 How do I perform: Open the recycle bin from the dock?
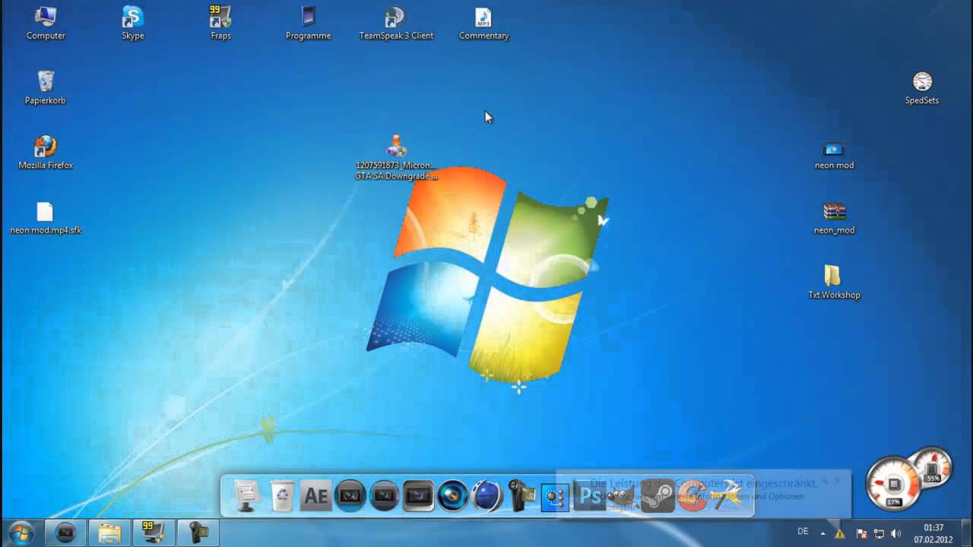click(x=282, y=496)
